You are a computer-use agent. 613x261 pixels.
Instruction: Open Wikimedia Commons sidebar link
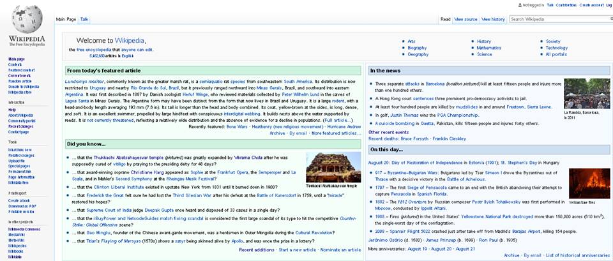click(x=24, y=229)
